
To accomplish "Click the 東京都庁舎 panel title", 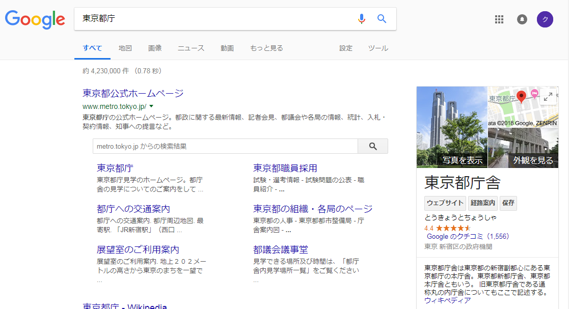I will [463, 182].
